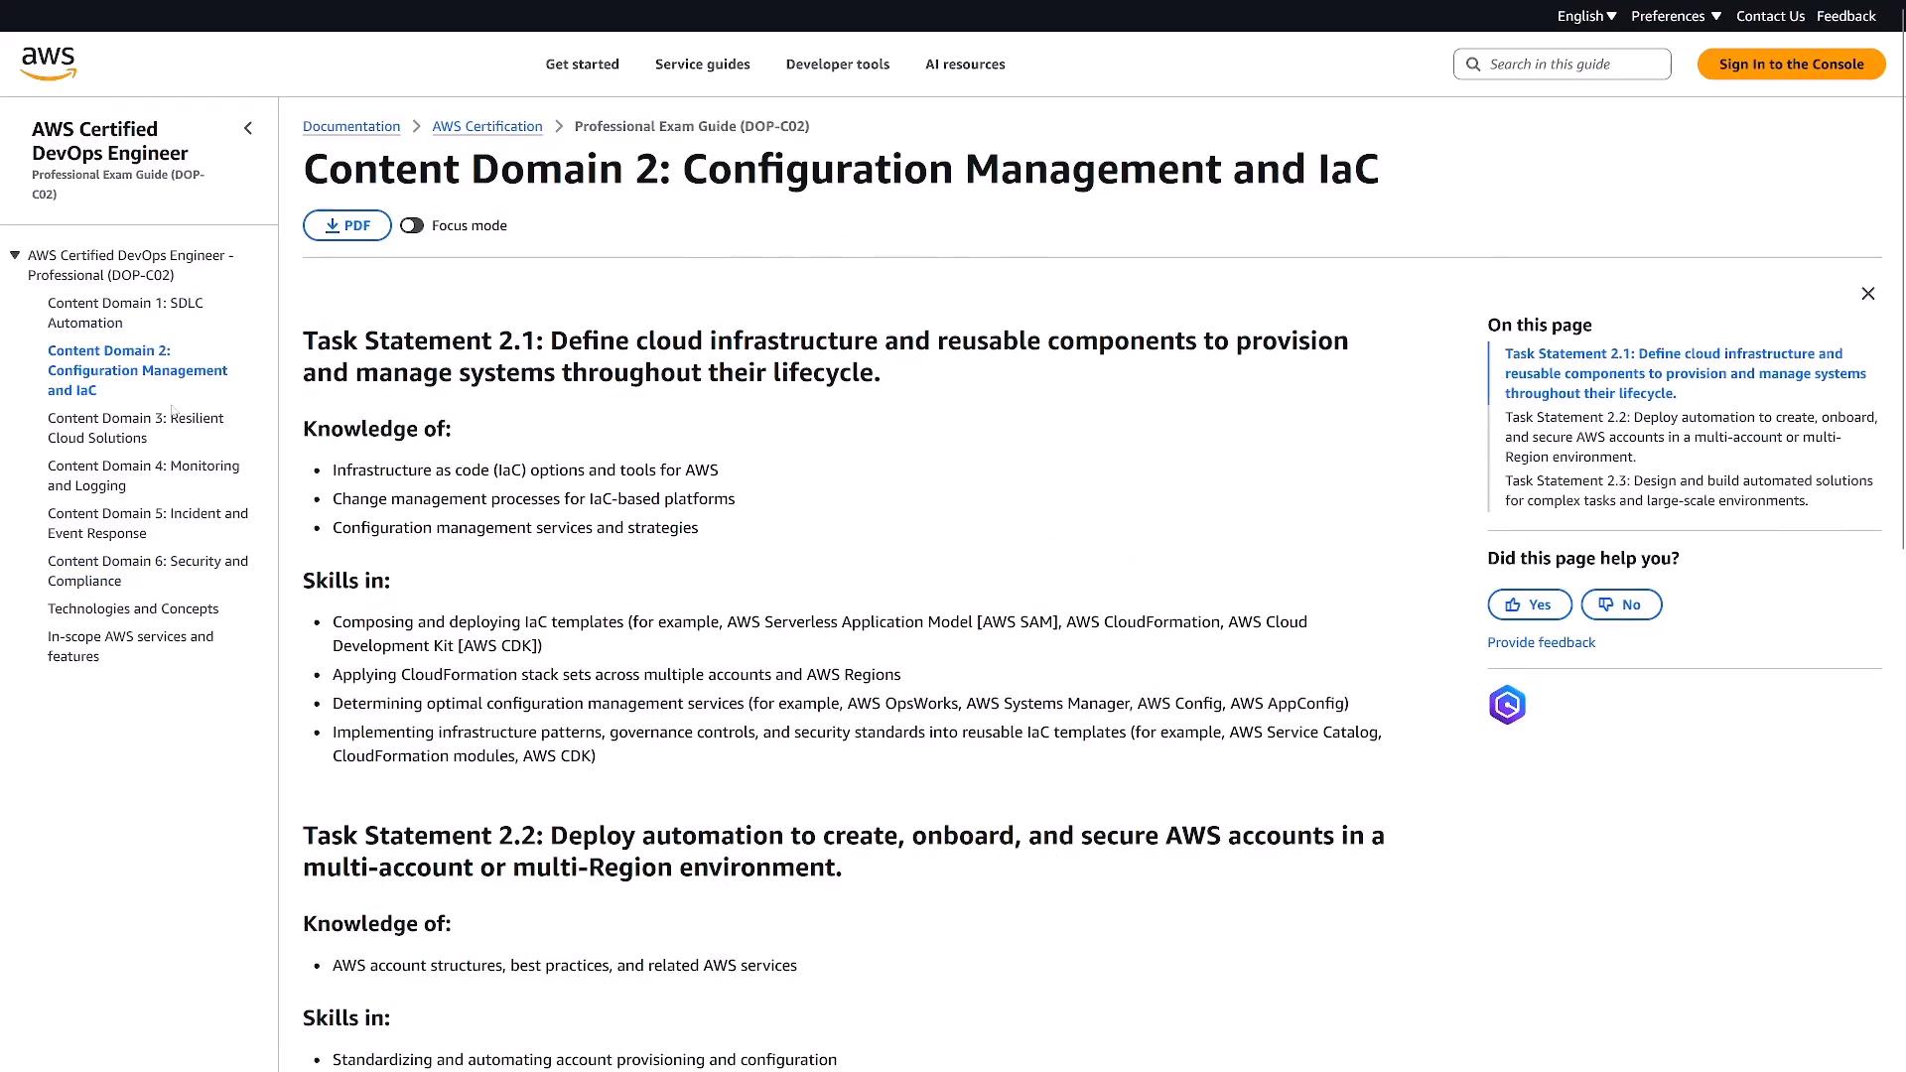The height and width of the screenshot is (1072, 1906).
Task: Go to the Documentation breadcrumb
Action: tap(351, 126)
